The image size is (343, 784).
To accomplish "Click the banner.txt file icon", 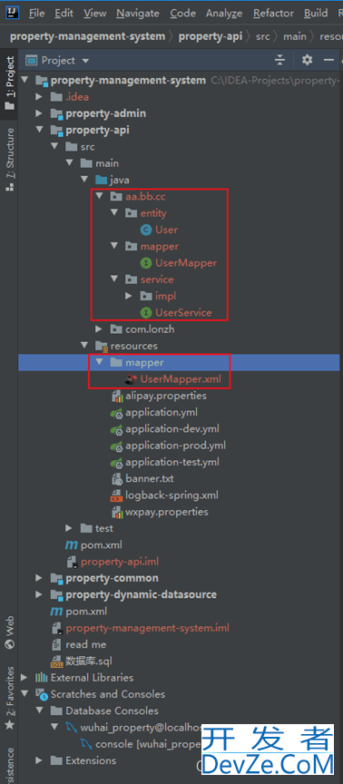I will click(116, 479).
